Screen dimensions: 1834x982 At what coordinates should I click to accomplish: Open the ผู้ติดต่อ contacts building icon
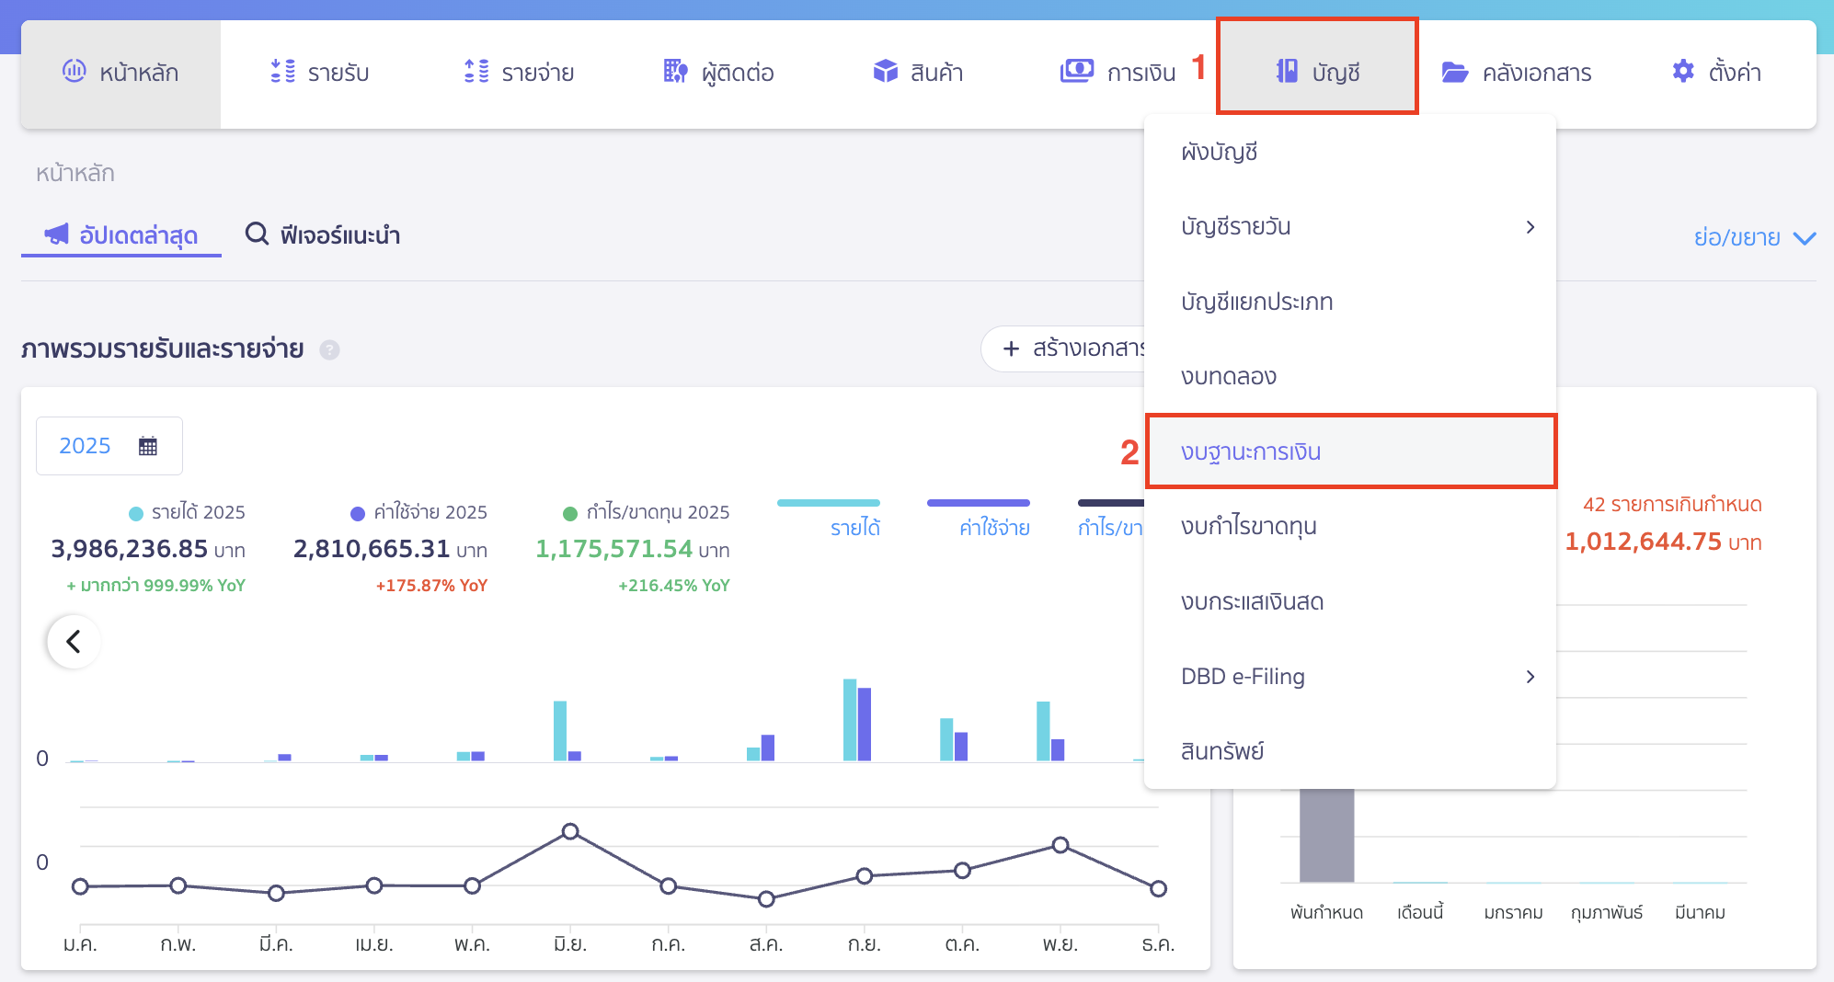[x=675, y=71]
